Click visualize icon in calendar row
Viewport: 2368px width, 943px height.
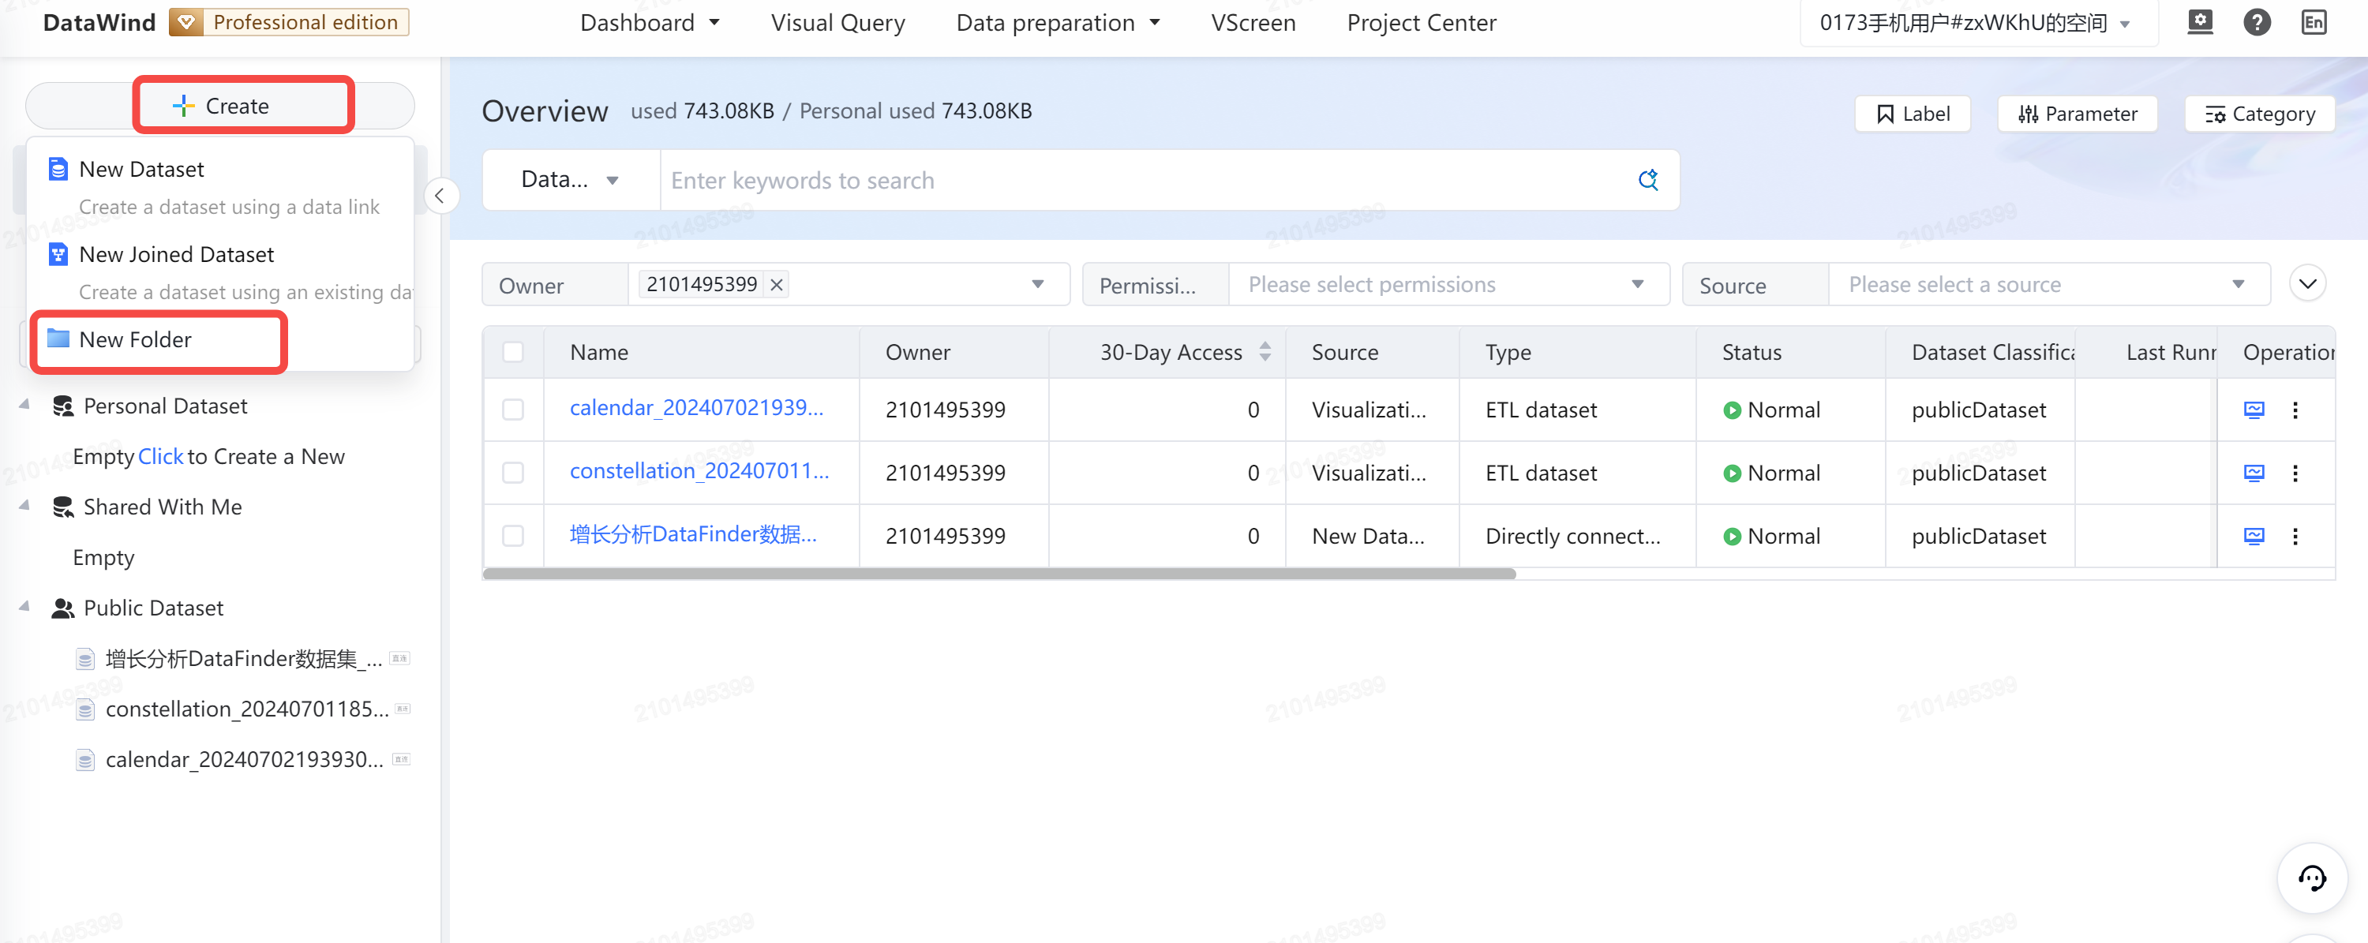click(2253, 410)
